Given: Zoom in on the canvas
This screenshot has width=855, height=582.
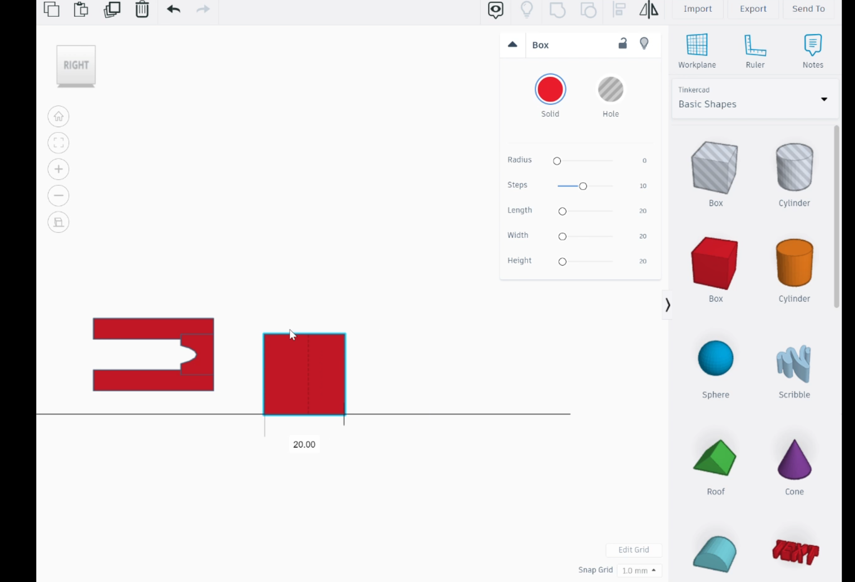Looking at the screenshot, I should [x=58, y=169].
